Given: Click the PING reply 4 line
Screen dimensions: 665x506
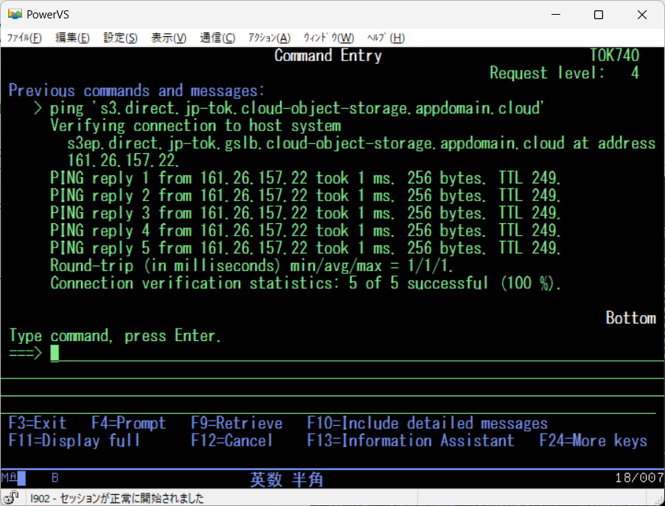Looking at the screenshot, I should [x=305, y=231].
